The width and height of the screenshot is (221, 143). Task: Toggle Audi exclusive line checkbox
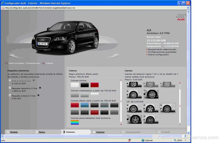point(10,80)
